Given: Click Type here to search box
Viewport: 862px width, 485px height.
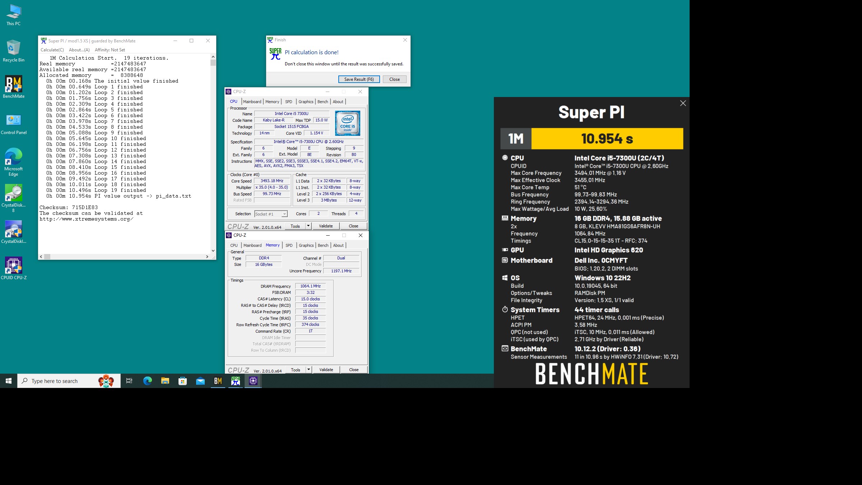Looking at the screenshot, I should (x=69, y=381).
